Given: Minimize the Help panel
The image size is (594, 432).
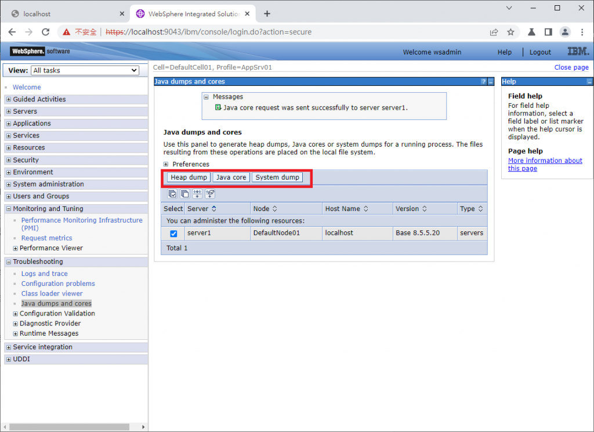Looking at the screenshot, I should coord(589,82).
